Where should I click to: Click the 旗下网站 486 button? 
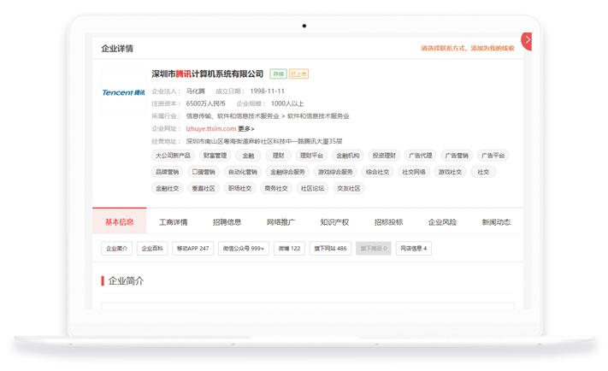(x=330, y=249)
